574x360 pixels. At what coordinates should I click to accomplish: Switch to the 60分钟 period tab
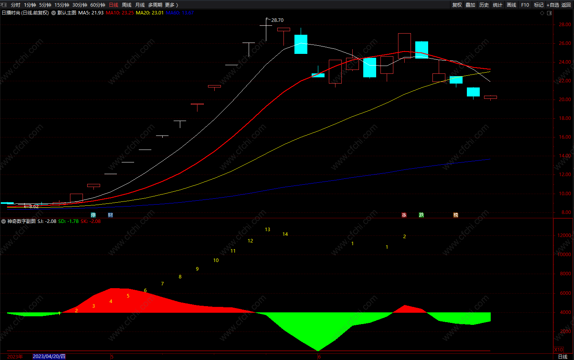(98, 5)
